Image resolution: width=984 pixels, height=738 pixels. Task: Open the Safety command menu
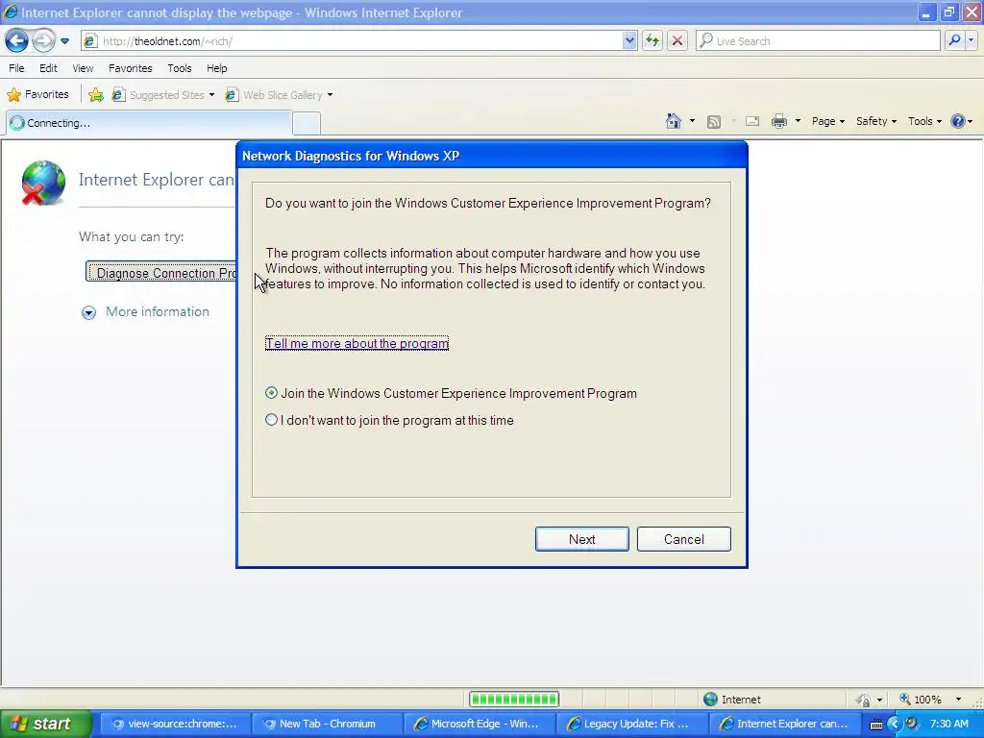pos(876,121)
